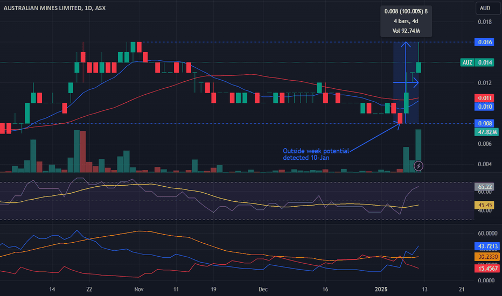The width and height of the screenshot is (502, 296).
Task: Click the 0.006 price scale value
Action: (484, 144)
